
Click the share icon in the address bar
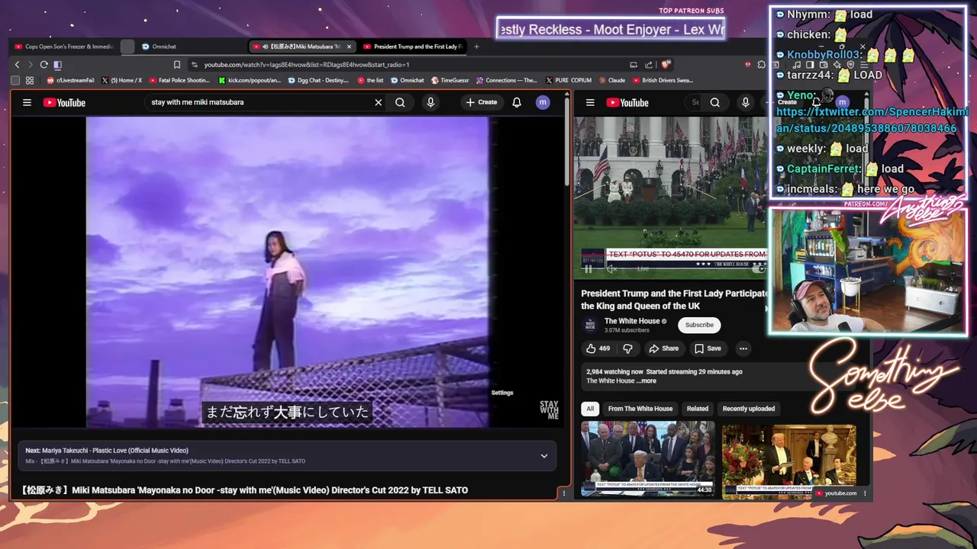tap(649, 65)
